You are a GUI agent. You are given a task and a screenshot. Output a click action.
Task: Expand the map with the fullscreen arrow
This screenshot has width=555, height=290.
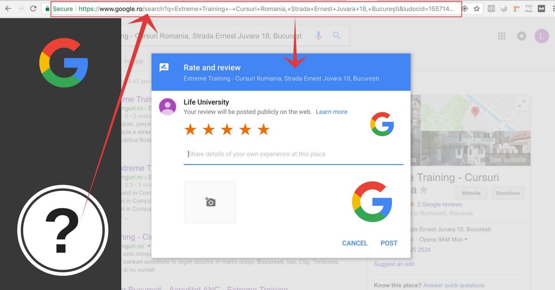(522, 103)
